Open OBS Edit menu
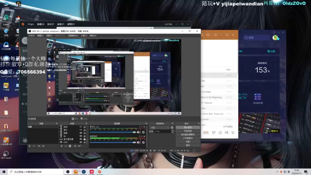The height and width of the screenshot is (175, 311). tap(40, 36)
